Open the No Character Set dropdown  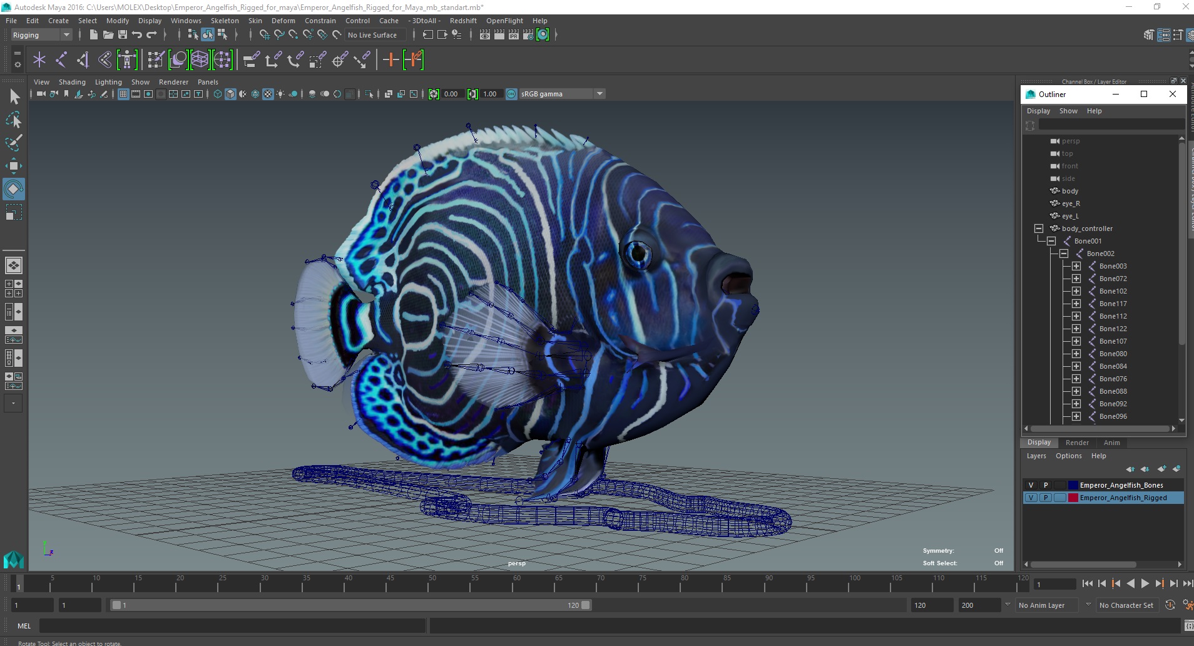[1126, 605]
